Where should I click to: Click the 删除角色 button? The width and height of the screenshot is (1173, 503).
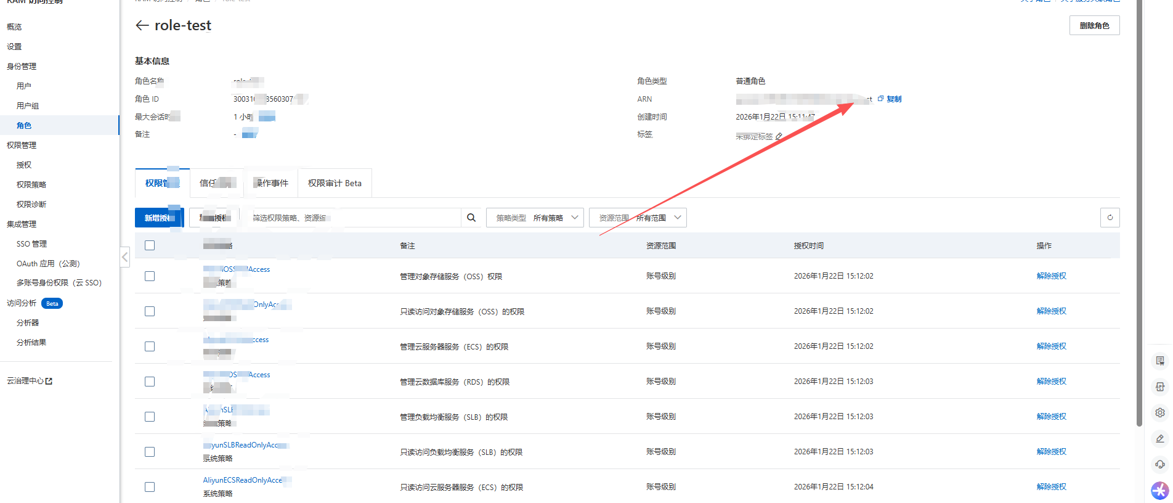coord(1094,25)
